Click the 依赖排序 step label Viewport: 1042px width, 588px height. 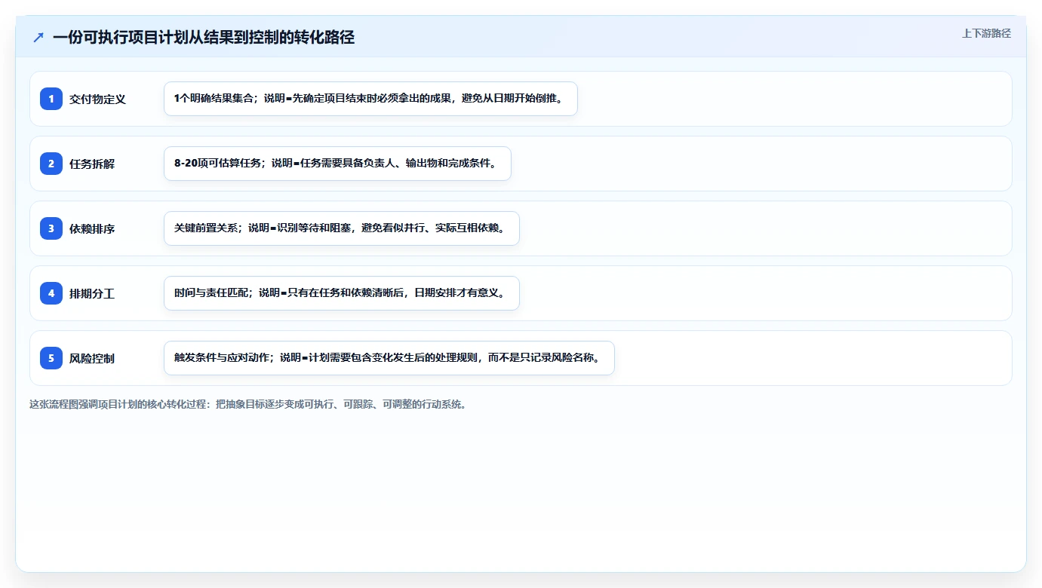92,228
